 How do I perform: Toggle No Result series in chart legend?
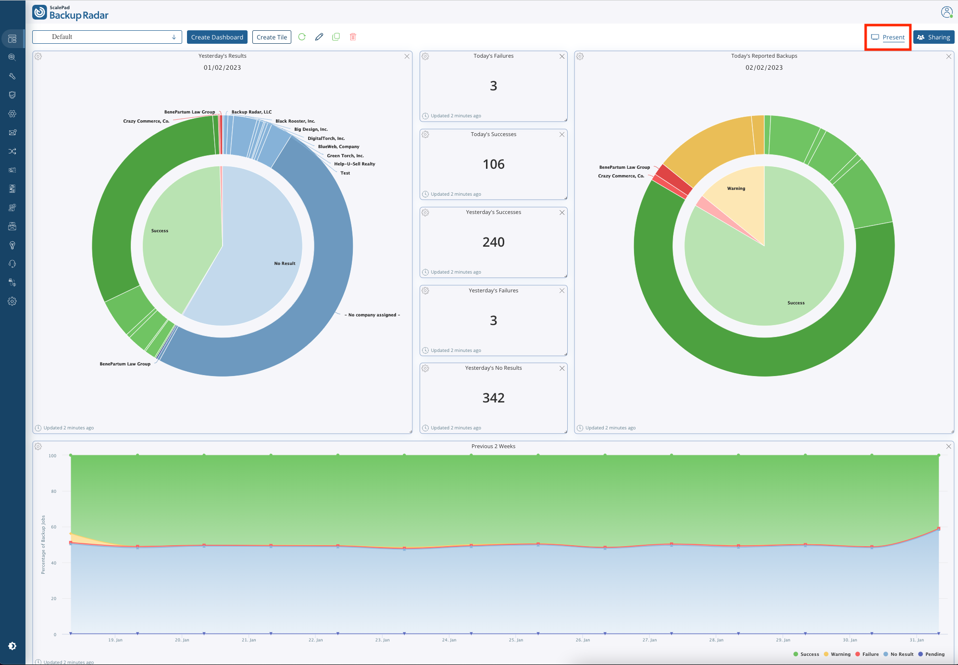click(x=898, y=654)
